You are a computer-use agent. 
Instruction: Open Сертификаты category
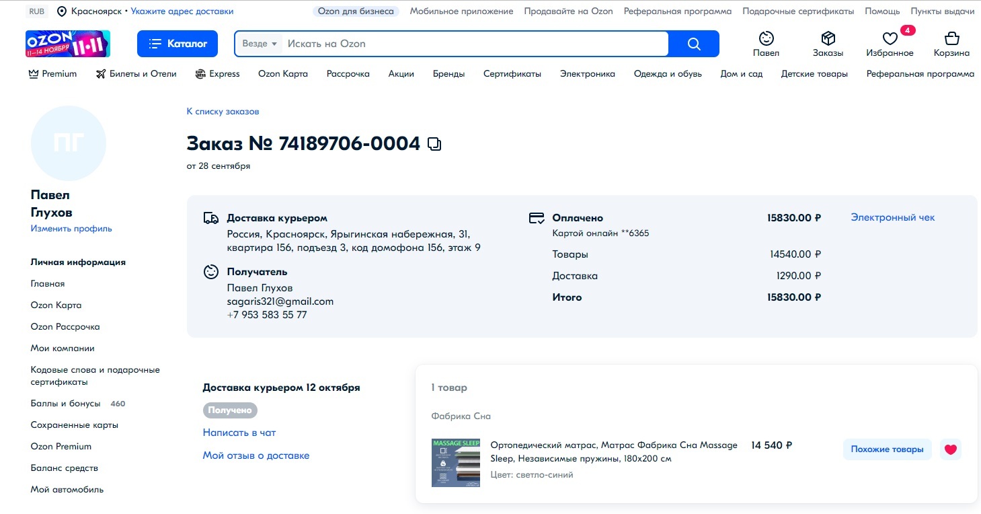tap(512, 74)
